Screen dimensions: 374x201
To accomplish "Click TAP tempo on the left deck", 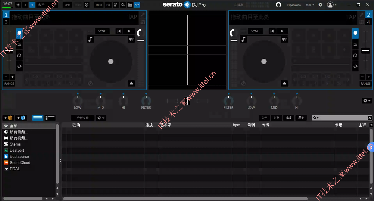I will 132,17.
